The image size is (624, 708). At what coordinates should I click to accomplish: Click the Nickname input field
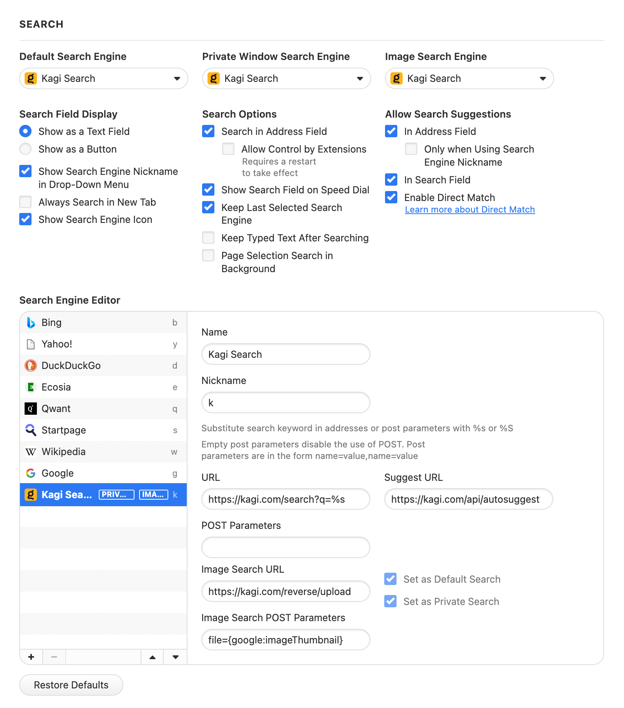286,403
